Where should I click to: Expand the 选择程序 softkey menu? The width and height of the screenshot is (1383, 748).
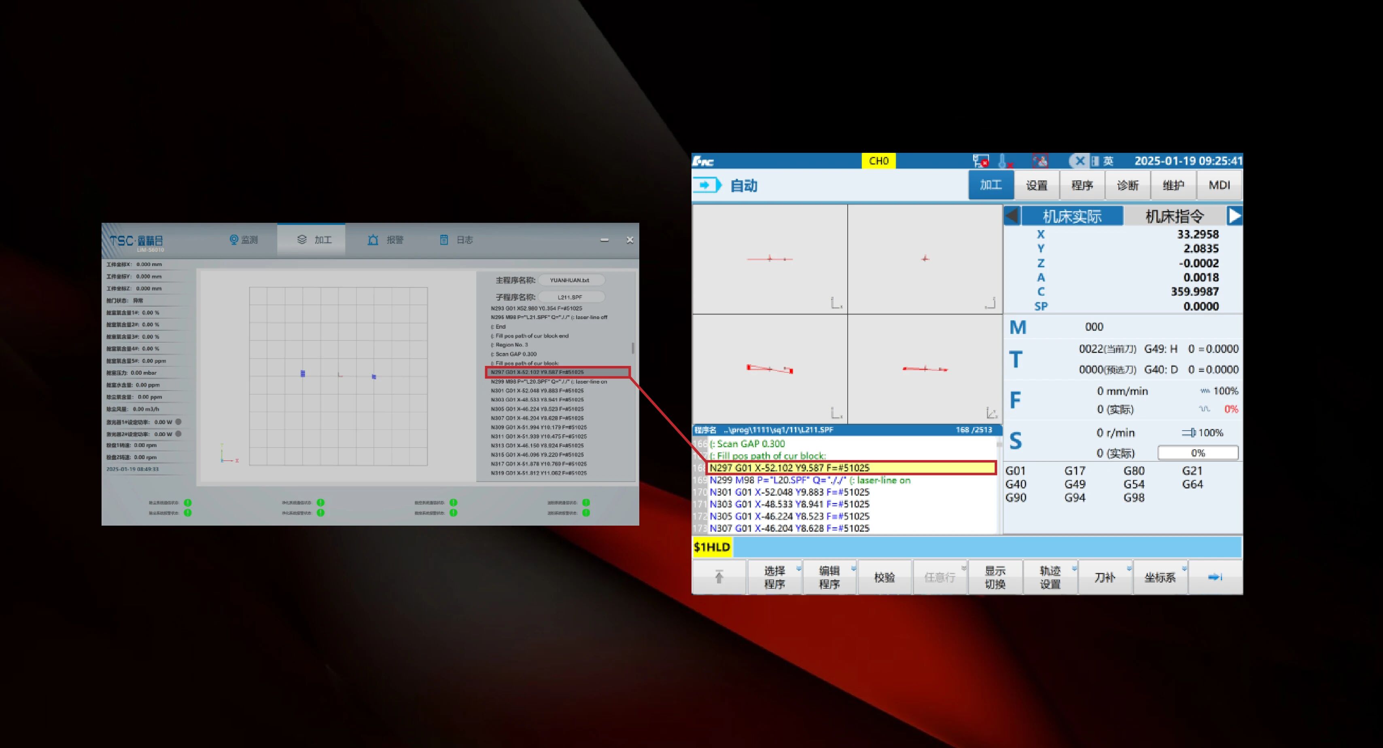(x=775, y=577)
